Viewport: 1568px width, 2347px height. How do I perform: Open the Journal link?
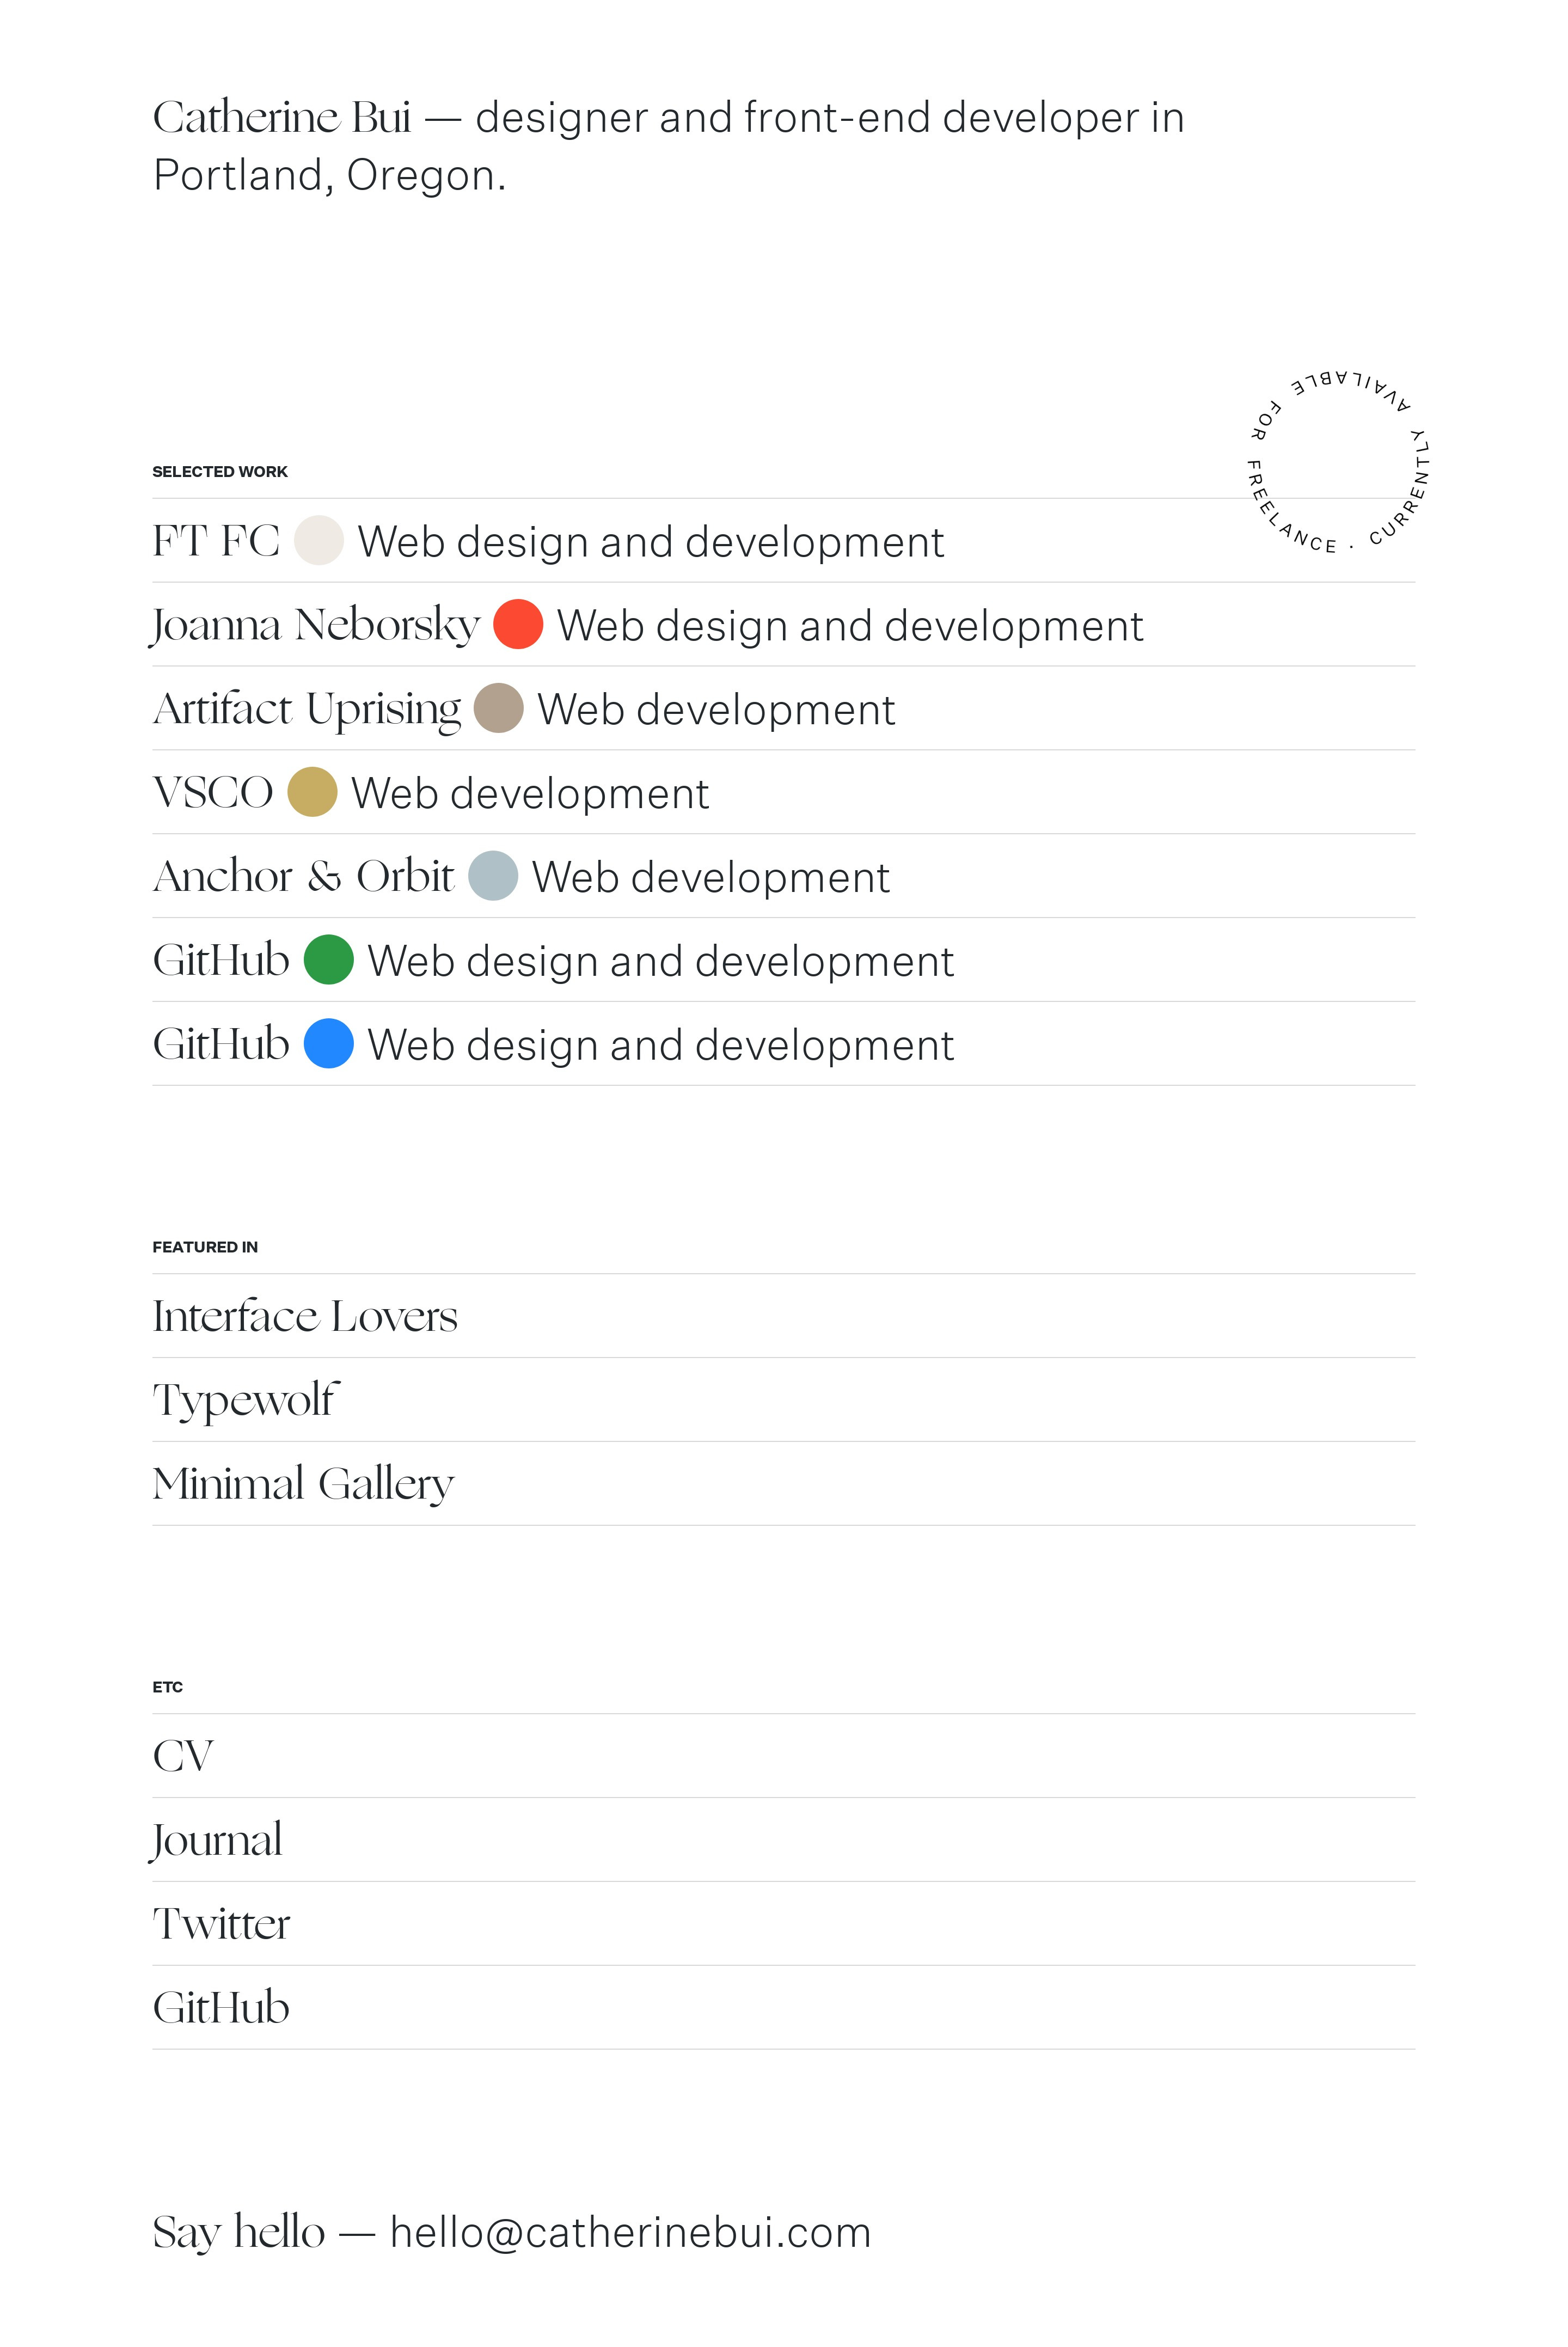217,1840
